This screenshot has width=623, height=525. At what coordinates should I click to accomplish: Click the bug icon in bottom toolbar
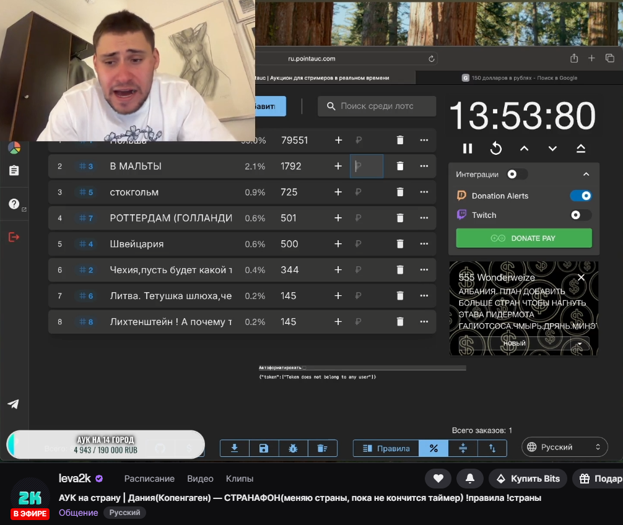click(293, 448)
